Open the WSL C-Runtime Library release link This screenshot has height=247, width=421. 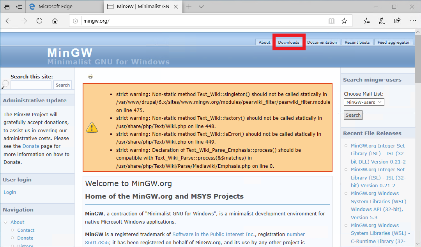pos(380,233)
